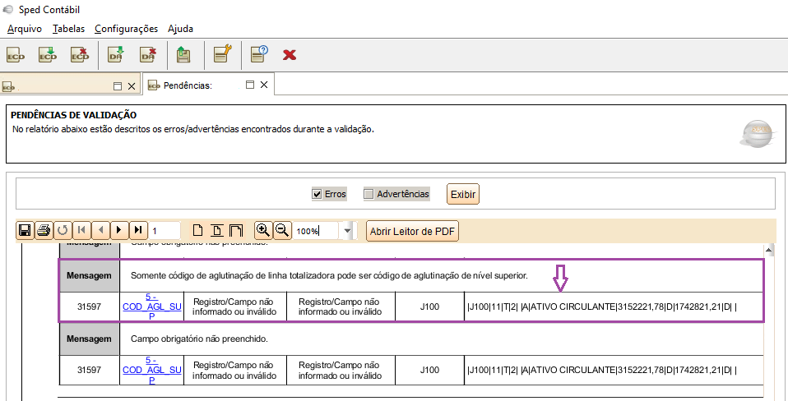
Task: Go to first page of report
Action: (x=81, y=230)
